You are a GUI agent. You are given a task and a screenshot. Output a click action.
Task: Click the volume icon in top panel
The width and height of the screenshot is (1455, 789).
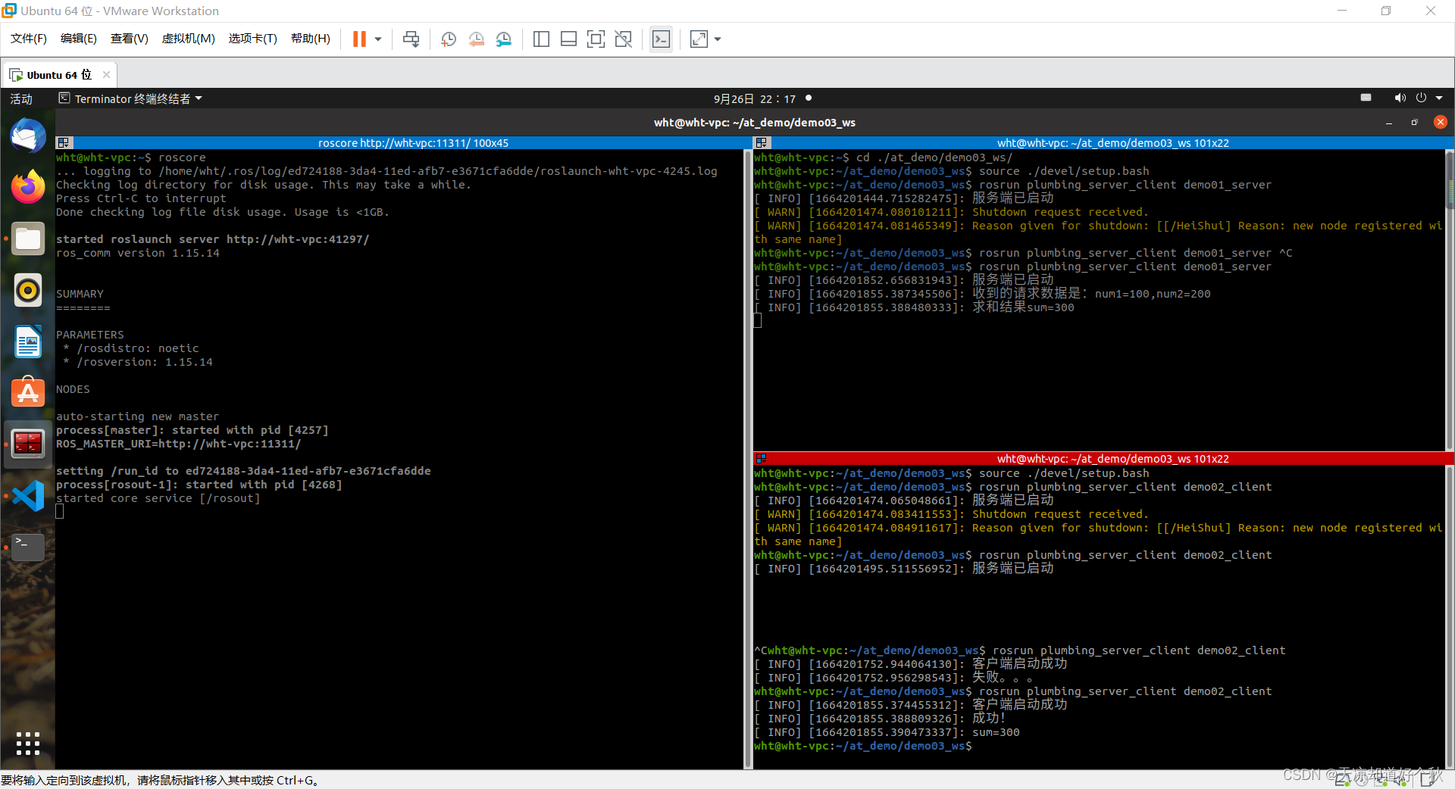click(x=1400, y=98)
